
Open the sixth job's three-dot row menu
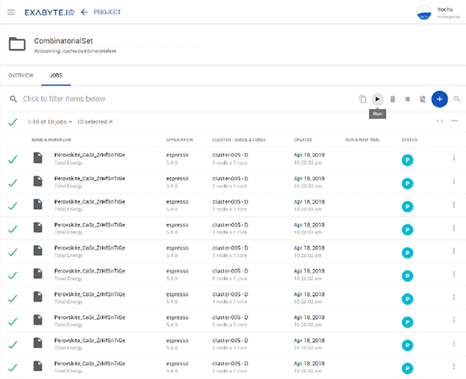pos(454,274)
